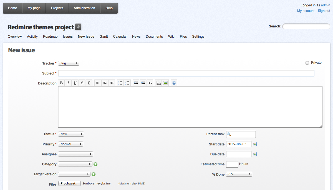Image resolution: width=333 pixels, height=190 pixels.
Task: Insert an unordered bullet list
Action: point(120,83)
